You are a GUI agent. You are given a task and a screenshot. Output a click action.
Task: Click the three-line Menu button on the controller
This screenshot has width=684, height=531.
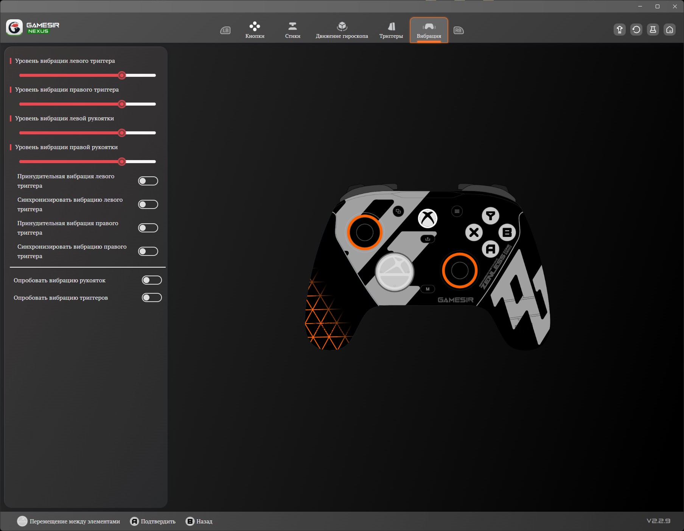pyautogui.click(x=457, y=211)
